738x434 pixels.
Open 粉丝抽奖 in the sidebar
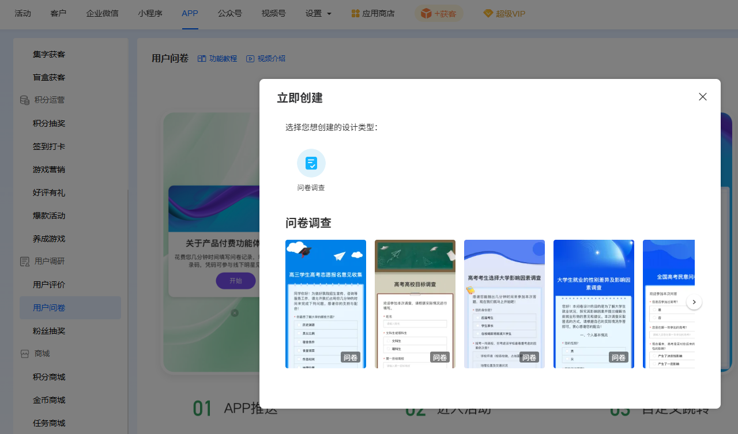point(49,331)
